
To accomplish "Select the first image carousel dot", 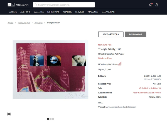I will click(48, 119).
